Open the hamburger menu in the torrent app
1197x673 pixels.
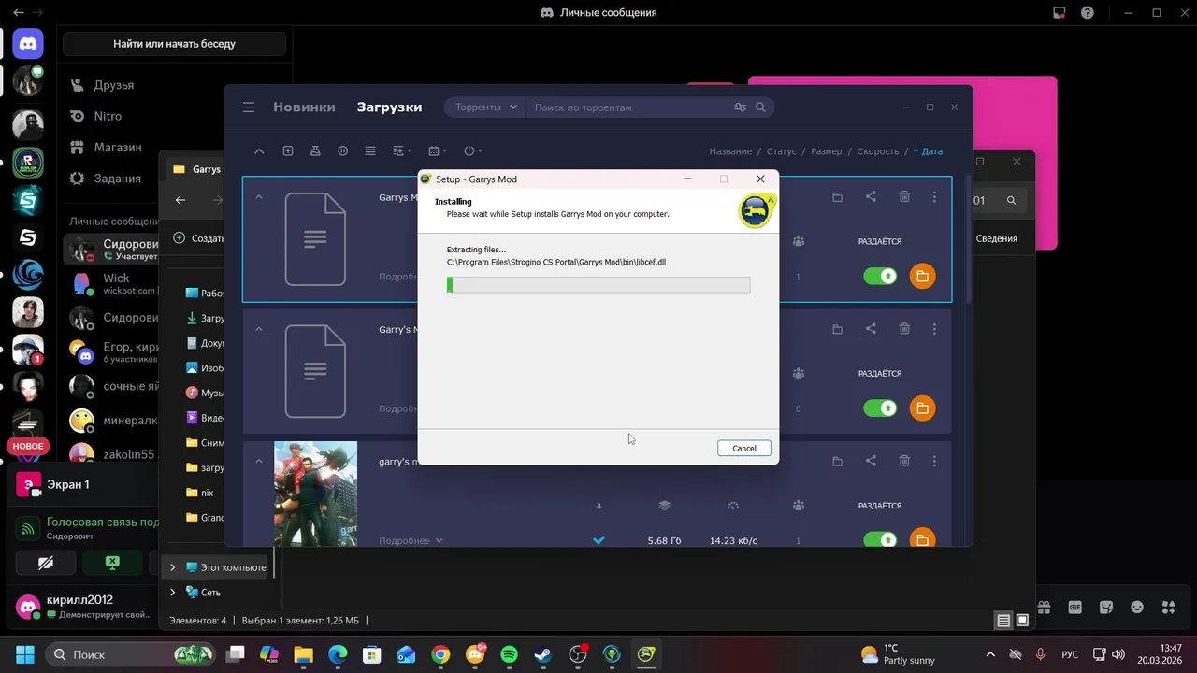[249, 107]
